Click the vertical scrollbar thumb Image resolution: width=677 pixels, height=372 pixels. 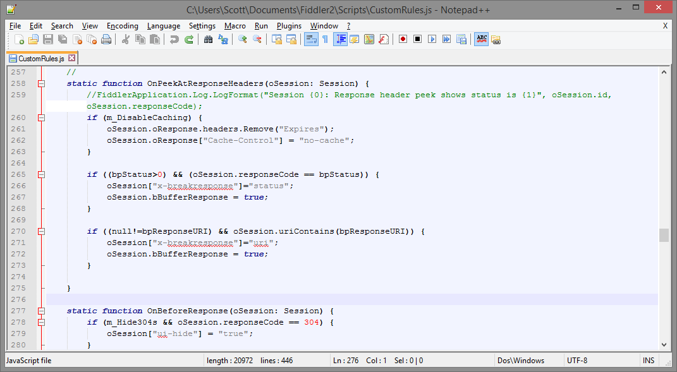point(664,235)
